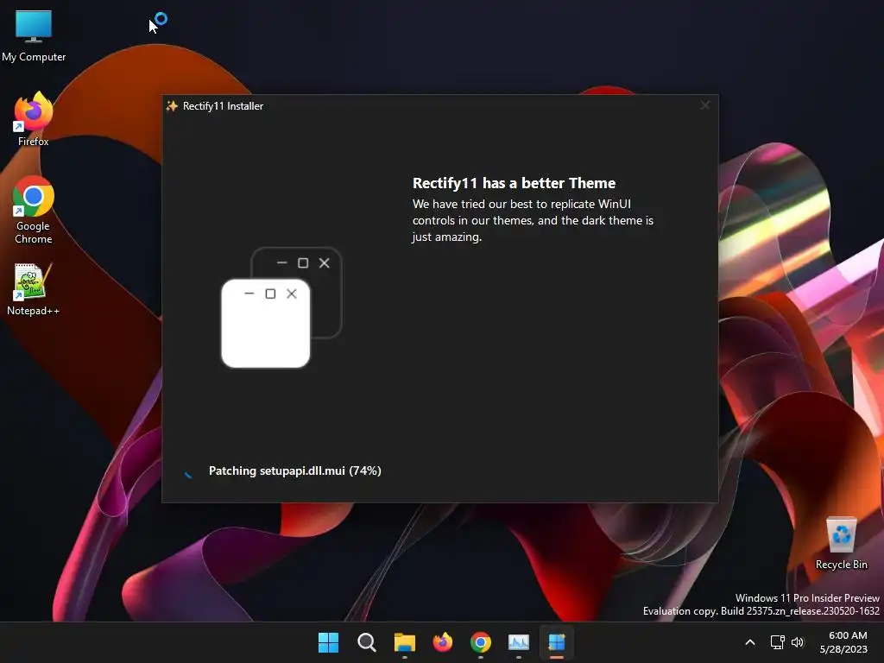Switch to Chrome in the taskbar
The image size is (884, 663).
[481, 642]
